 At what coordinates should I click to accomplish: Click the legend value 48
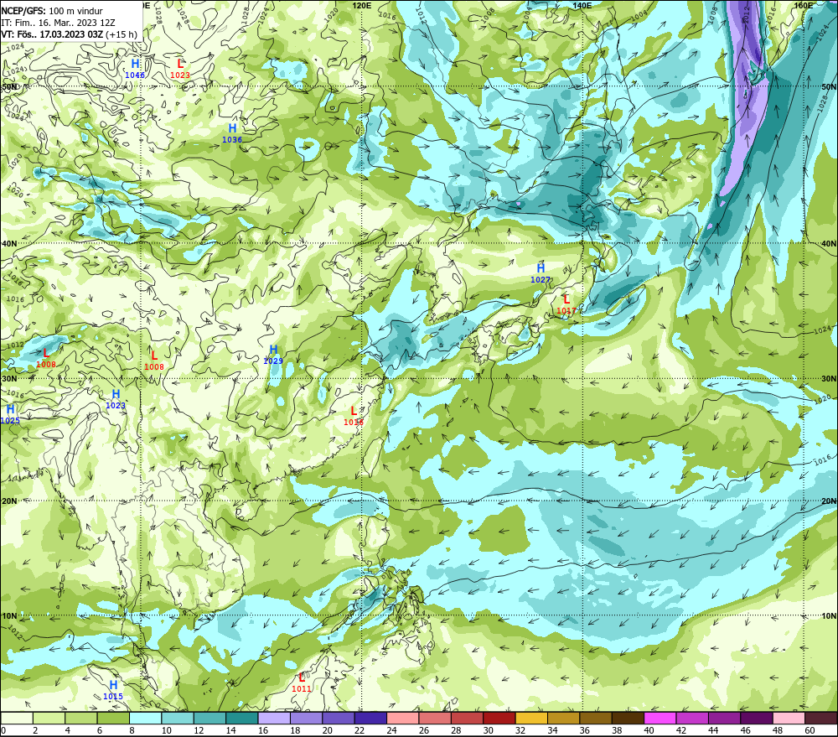(x=777, y=730)
